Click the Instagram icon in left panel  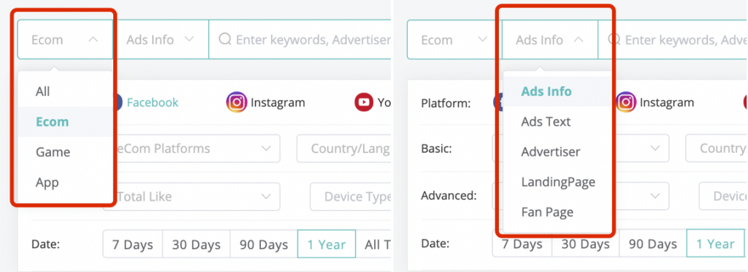point(236,102)
